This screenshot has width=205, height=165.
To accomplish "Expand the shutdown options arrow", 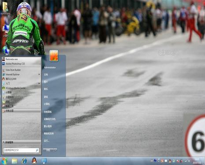I will 56,150.
